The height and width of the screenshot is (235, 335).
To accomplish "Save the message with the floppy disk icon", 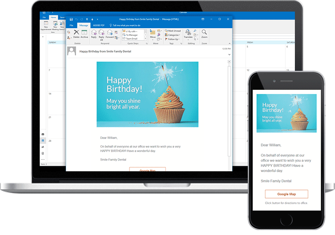I will click(x=71, y=19).
